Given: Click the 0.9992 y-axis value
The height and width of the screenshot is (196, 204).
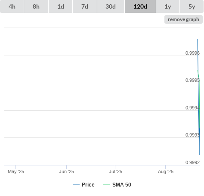Looking at the screenshot, I should pyautogui.click(x=192, y=162).
